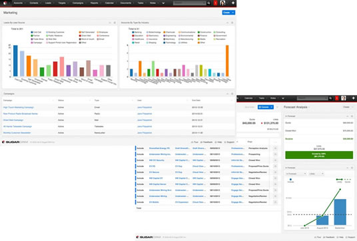Open gear settings of Accounts By Type dashlet
The height and width of the screenshot is (241, 357).
(x=232, y=23)
